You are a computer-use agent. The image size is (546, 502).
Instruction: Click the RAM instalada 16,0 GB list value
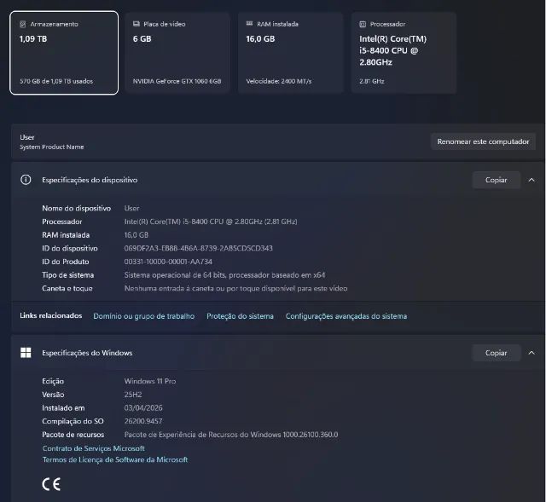click(x=136, y=235)
